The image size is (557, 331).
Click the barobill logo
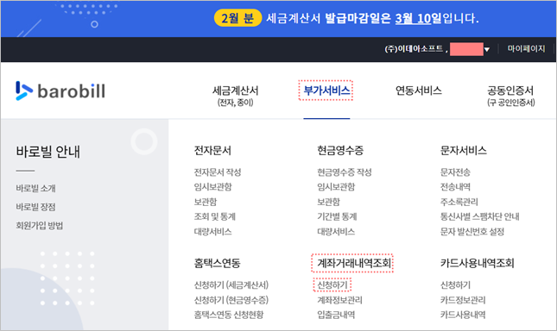[60, 91]
